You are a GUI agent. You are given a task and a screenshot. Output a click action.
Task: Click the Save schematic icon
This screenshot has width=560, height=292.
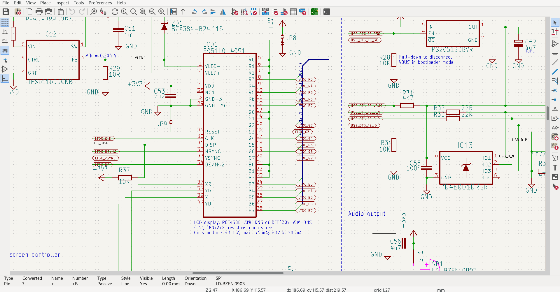(6, 12)
